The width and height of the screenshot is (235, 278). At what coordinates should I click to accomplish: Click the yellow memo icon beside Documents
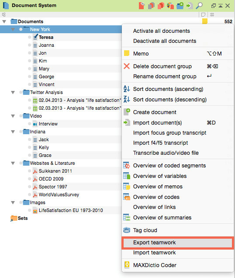click(205, 21)
